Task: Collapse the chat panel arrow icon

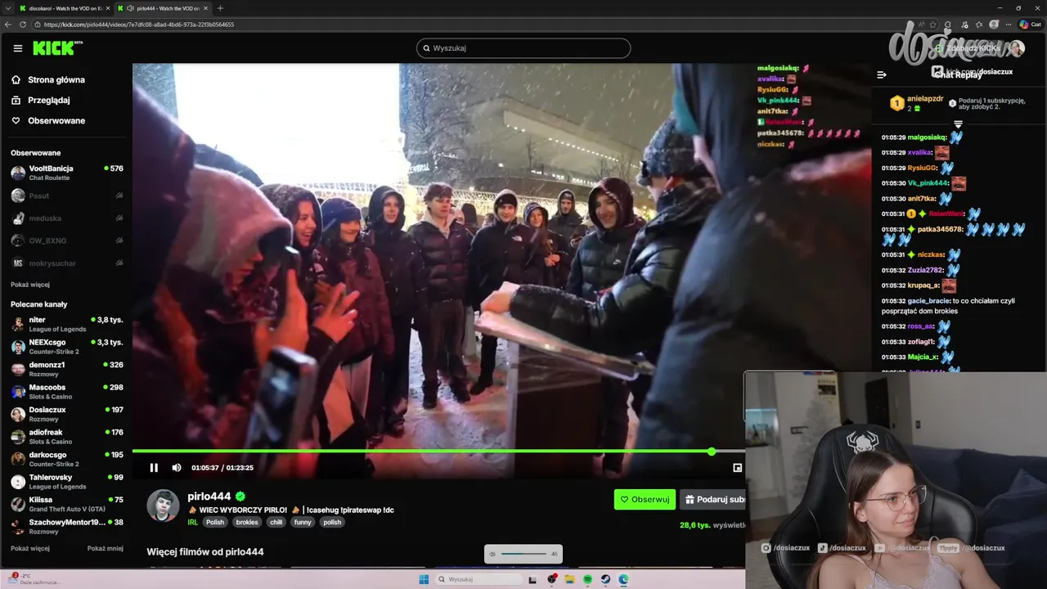Action: click(882, 74)
